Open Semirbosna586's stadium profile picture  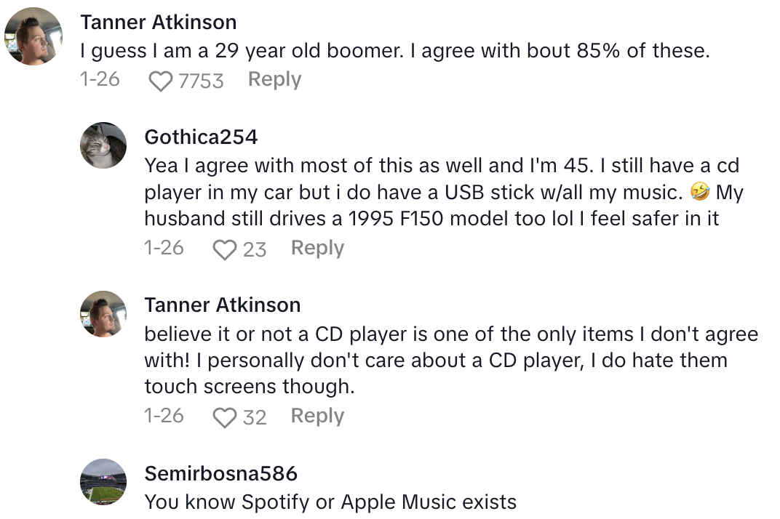pyautogui.click(x=103, y=482)
